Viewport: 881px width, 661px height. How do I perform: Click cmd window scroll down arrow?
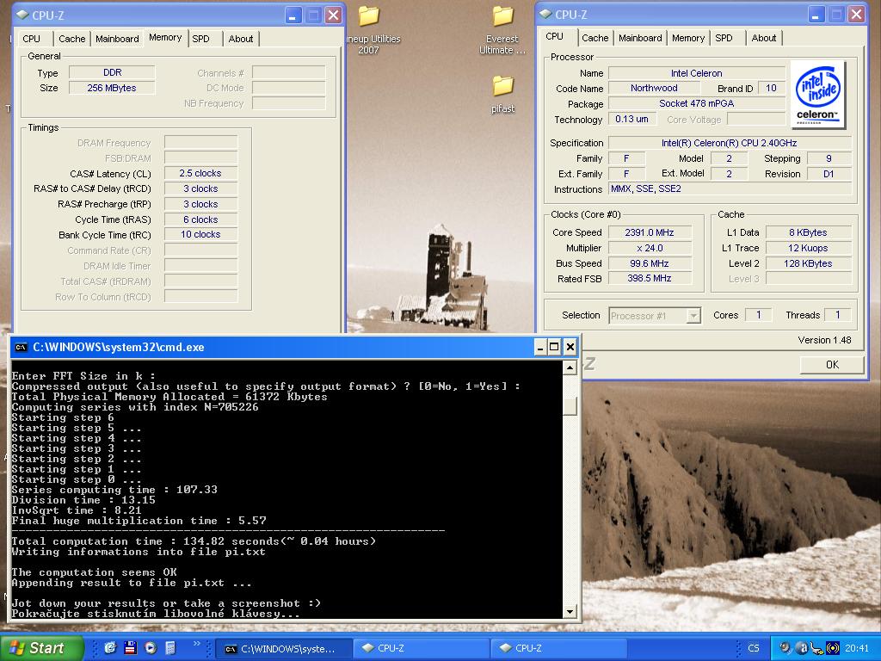570,612
